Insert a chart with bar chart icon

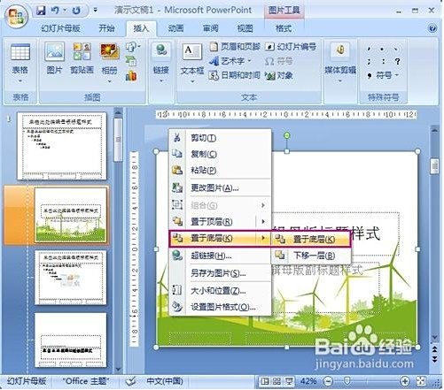click(x=131, y=76)
